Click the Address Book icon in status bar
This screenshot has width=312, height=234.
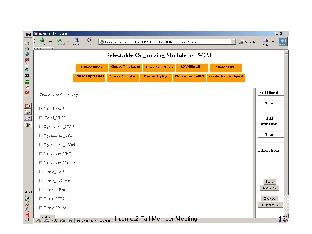62,221
